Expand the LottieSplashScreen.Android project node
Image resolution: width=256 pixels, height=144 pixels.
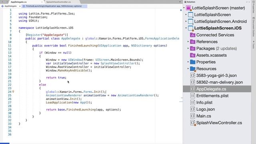(186, 21)
